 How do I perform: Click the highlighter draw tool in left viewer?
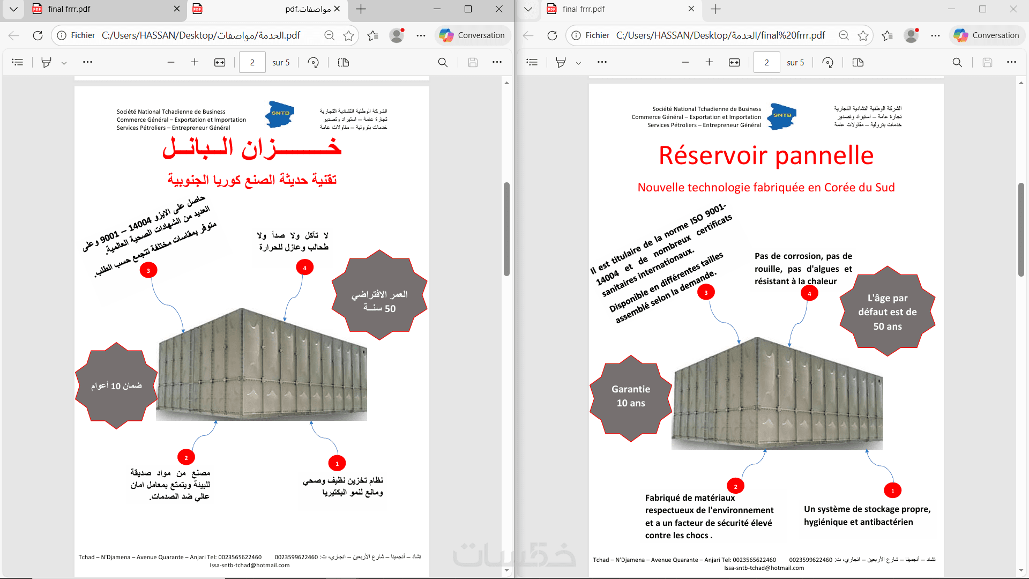pyautogui.click(x=47, y=62)
